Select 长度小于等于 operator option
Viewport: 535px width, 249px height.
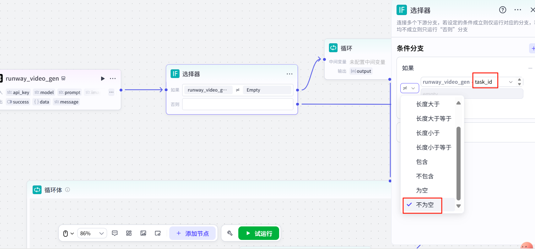428,147
